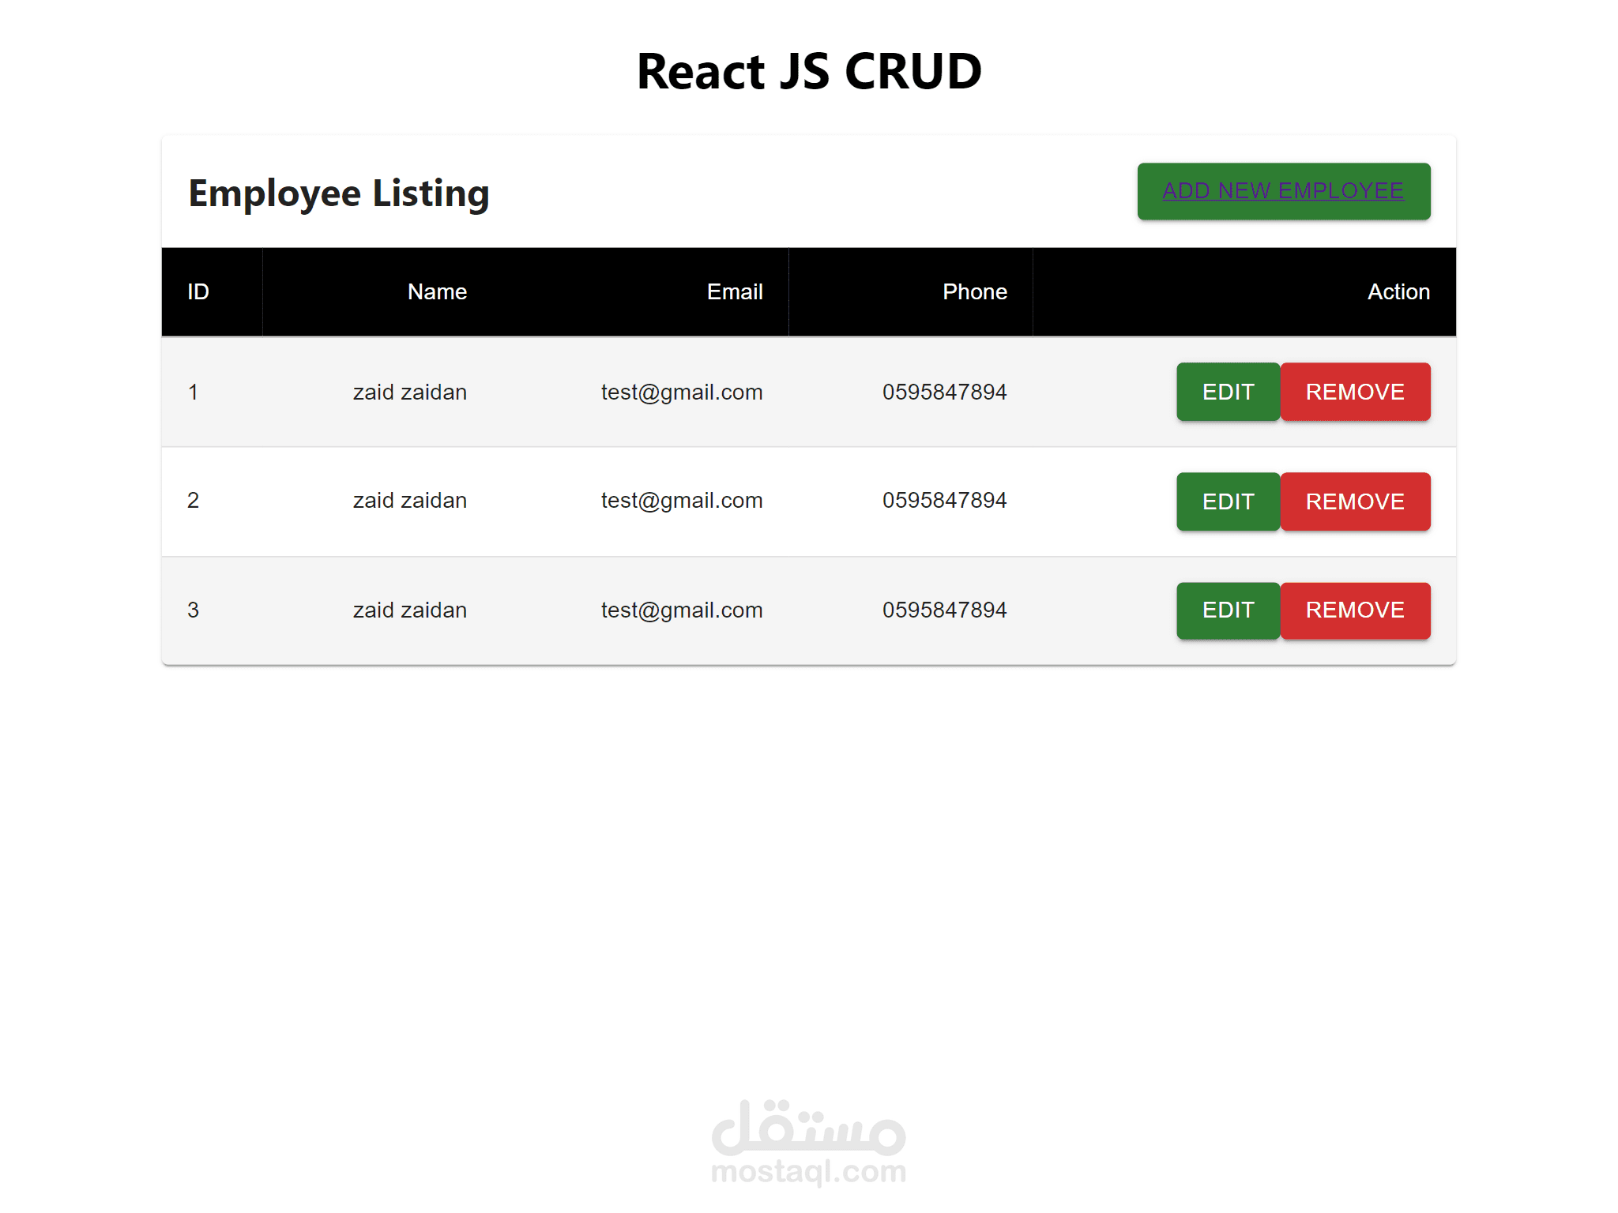Click the ID cell of row 2
Screen dimensions: 1618x1213
point(193,501)
